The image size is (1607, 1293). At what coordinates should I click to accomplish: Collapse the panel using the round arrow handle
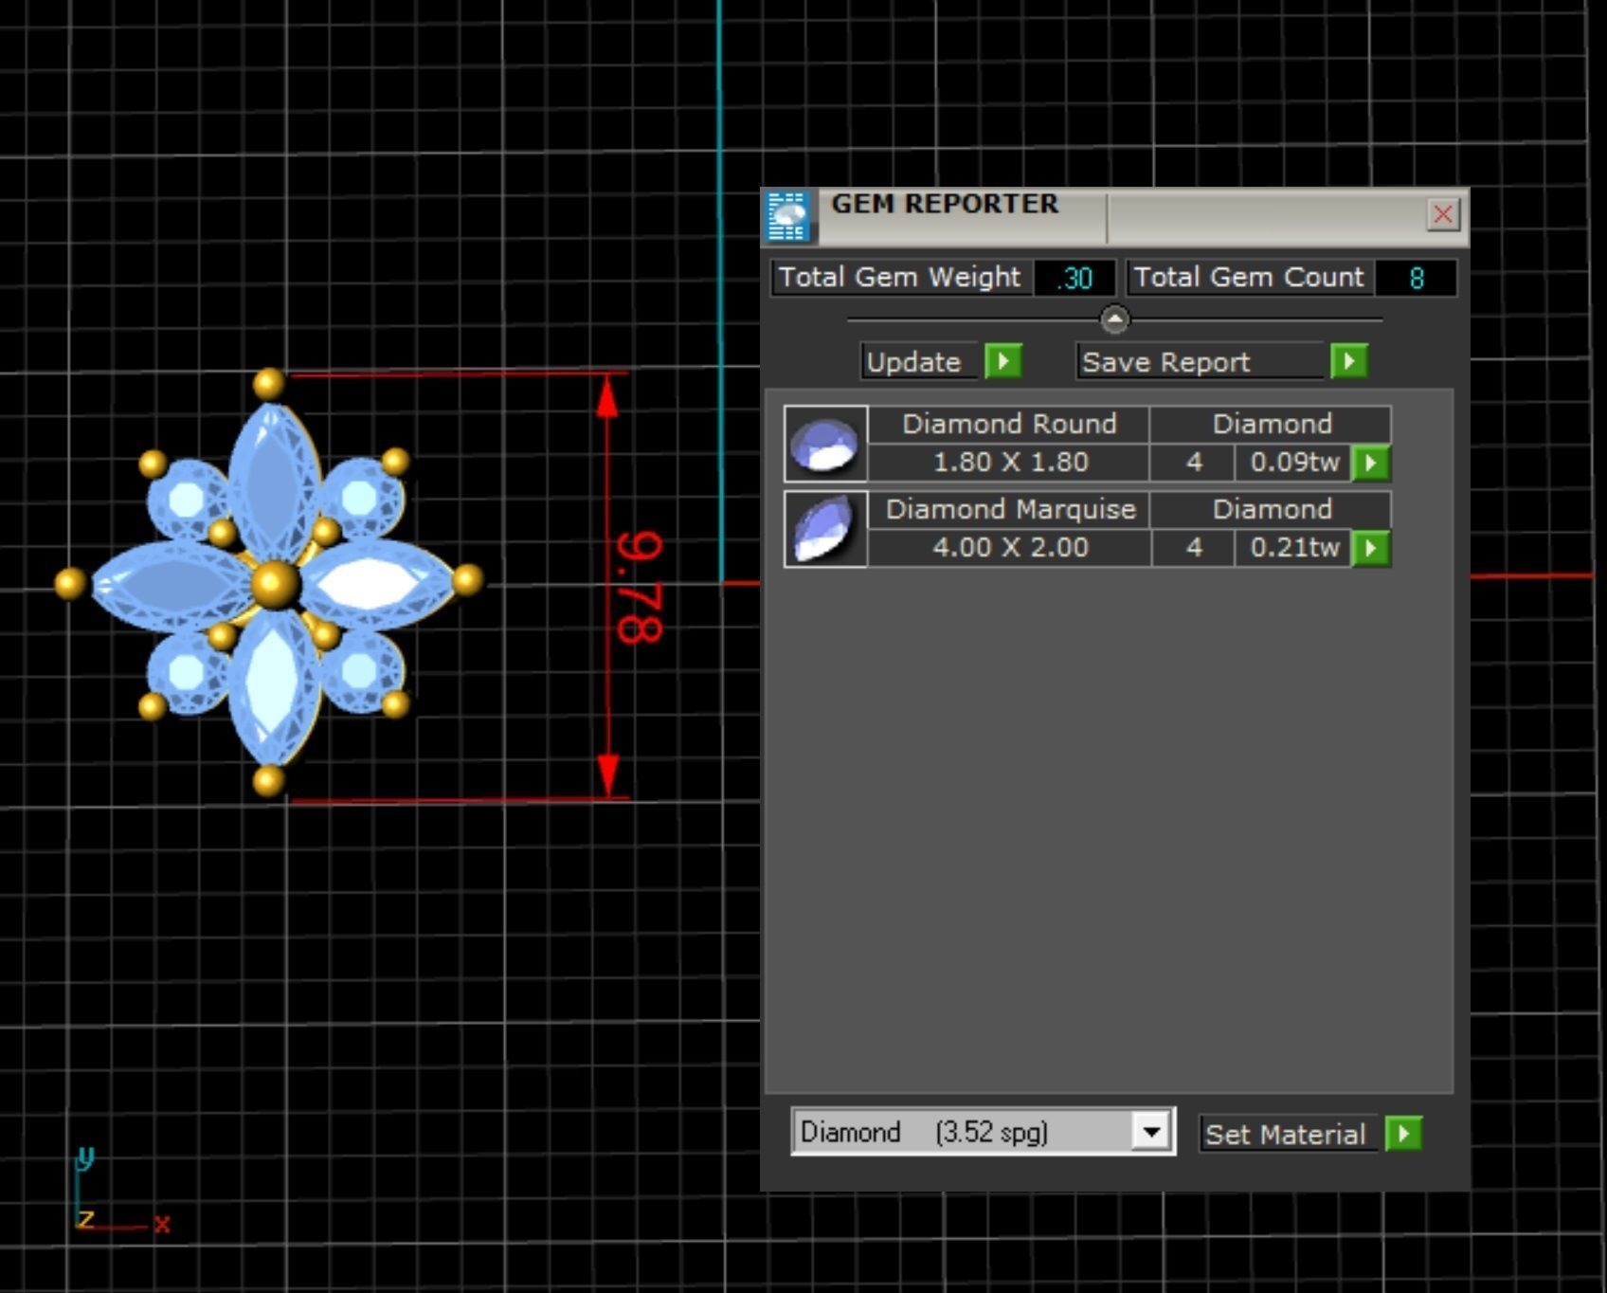(1114, 319)
